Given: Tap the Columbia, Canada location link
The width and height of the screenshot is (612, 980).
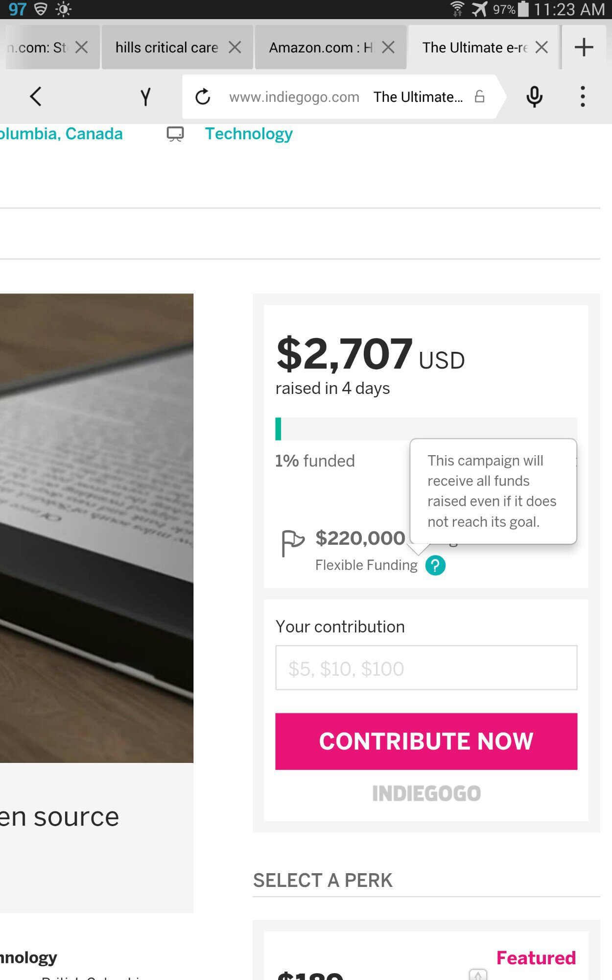Looking at the screenshot, I should pyautogui.click(x=61, y=134).
